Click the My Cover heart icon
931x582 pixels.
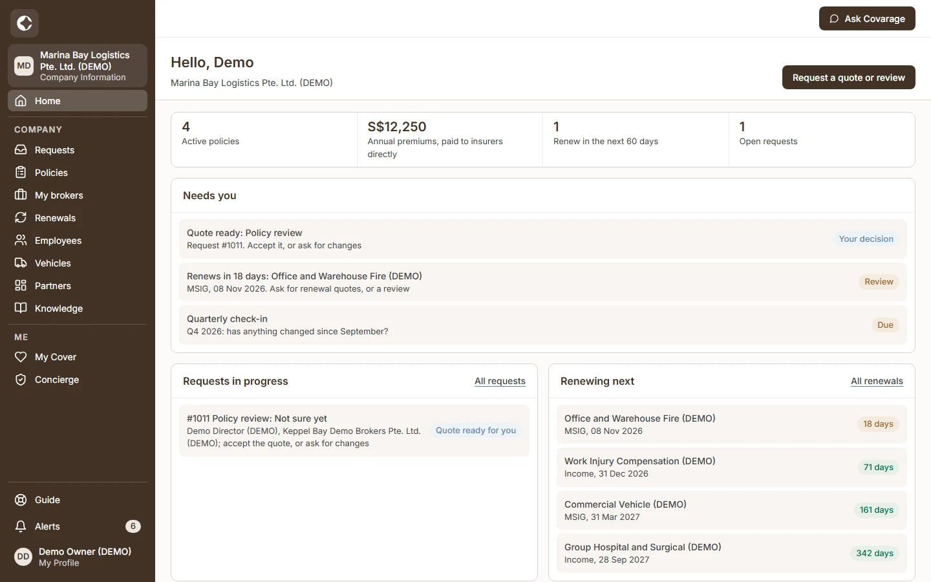tap(21, 357)
